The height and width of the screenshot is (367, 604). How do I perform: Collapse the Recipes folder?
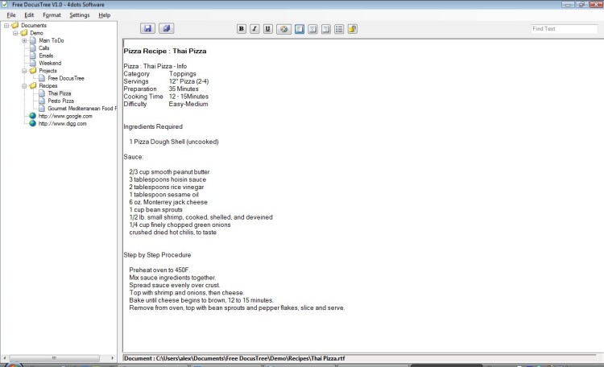coord(24,85)
